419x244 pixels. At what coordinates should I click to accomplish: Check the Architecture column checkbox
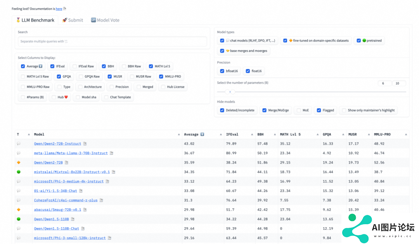[x=80, y=87]
